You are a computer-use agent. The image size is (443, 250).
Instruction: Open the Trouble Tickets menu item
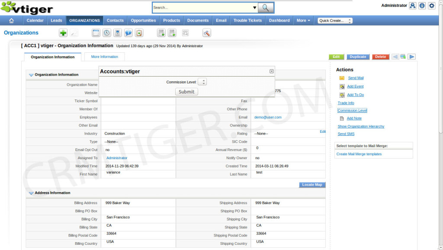[x=247, y=20]
